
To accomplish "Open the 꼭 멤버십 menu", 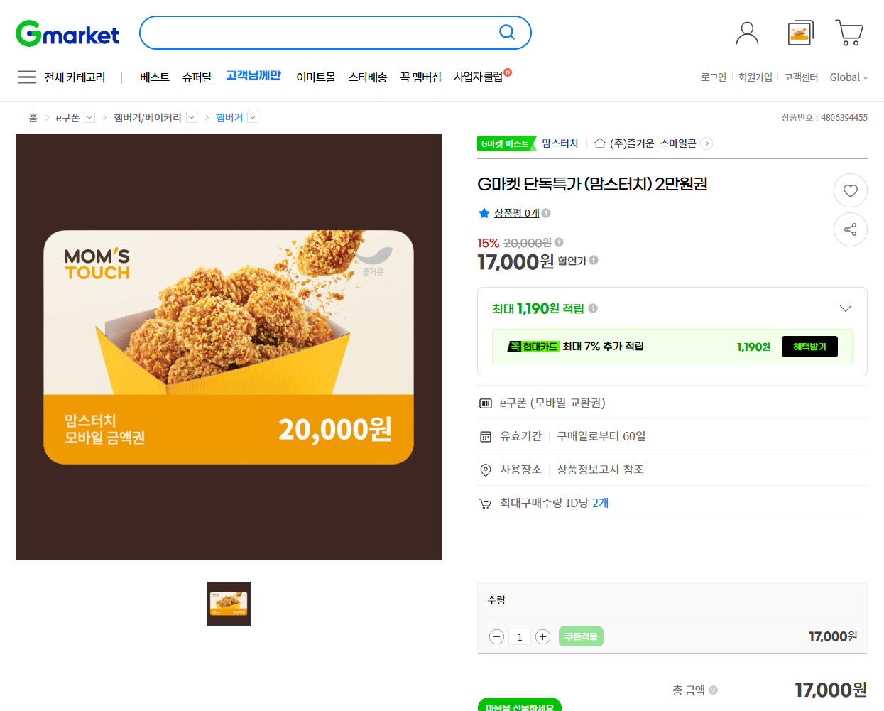I will click(421, 77).
